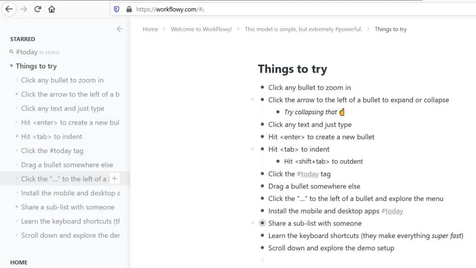
Task: Collapse the 'Click the arrow to the left' bullet
Action: [252, 100]
